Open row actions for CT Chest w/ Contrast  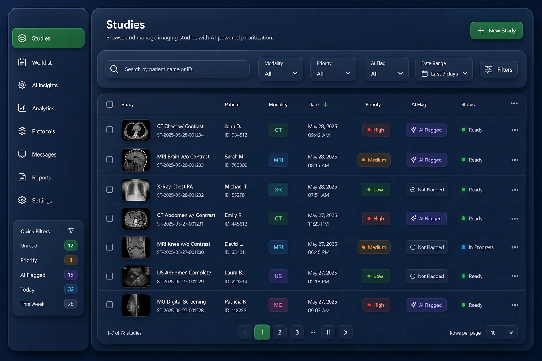515,130
